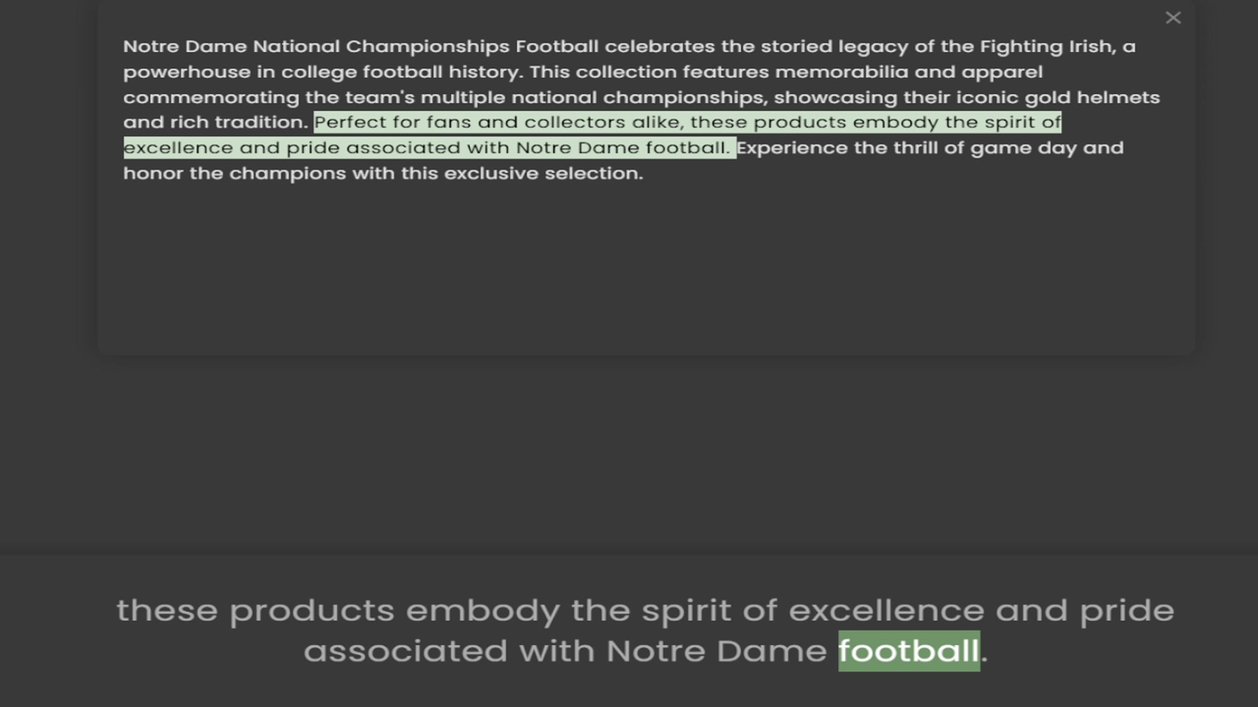The width and height of the screenshot is (1258, 707).
Task: Click the word "collectors" in the highlighted text
Action: 575,122
